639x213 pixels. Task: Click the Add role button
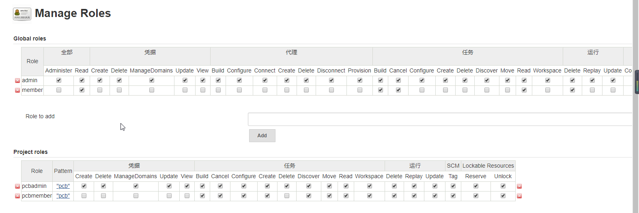pyautogui.click(x=262, y=136)
